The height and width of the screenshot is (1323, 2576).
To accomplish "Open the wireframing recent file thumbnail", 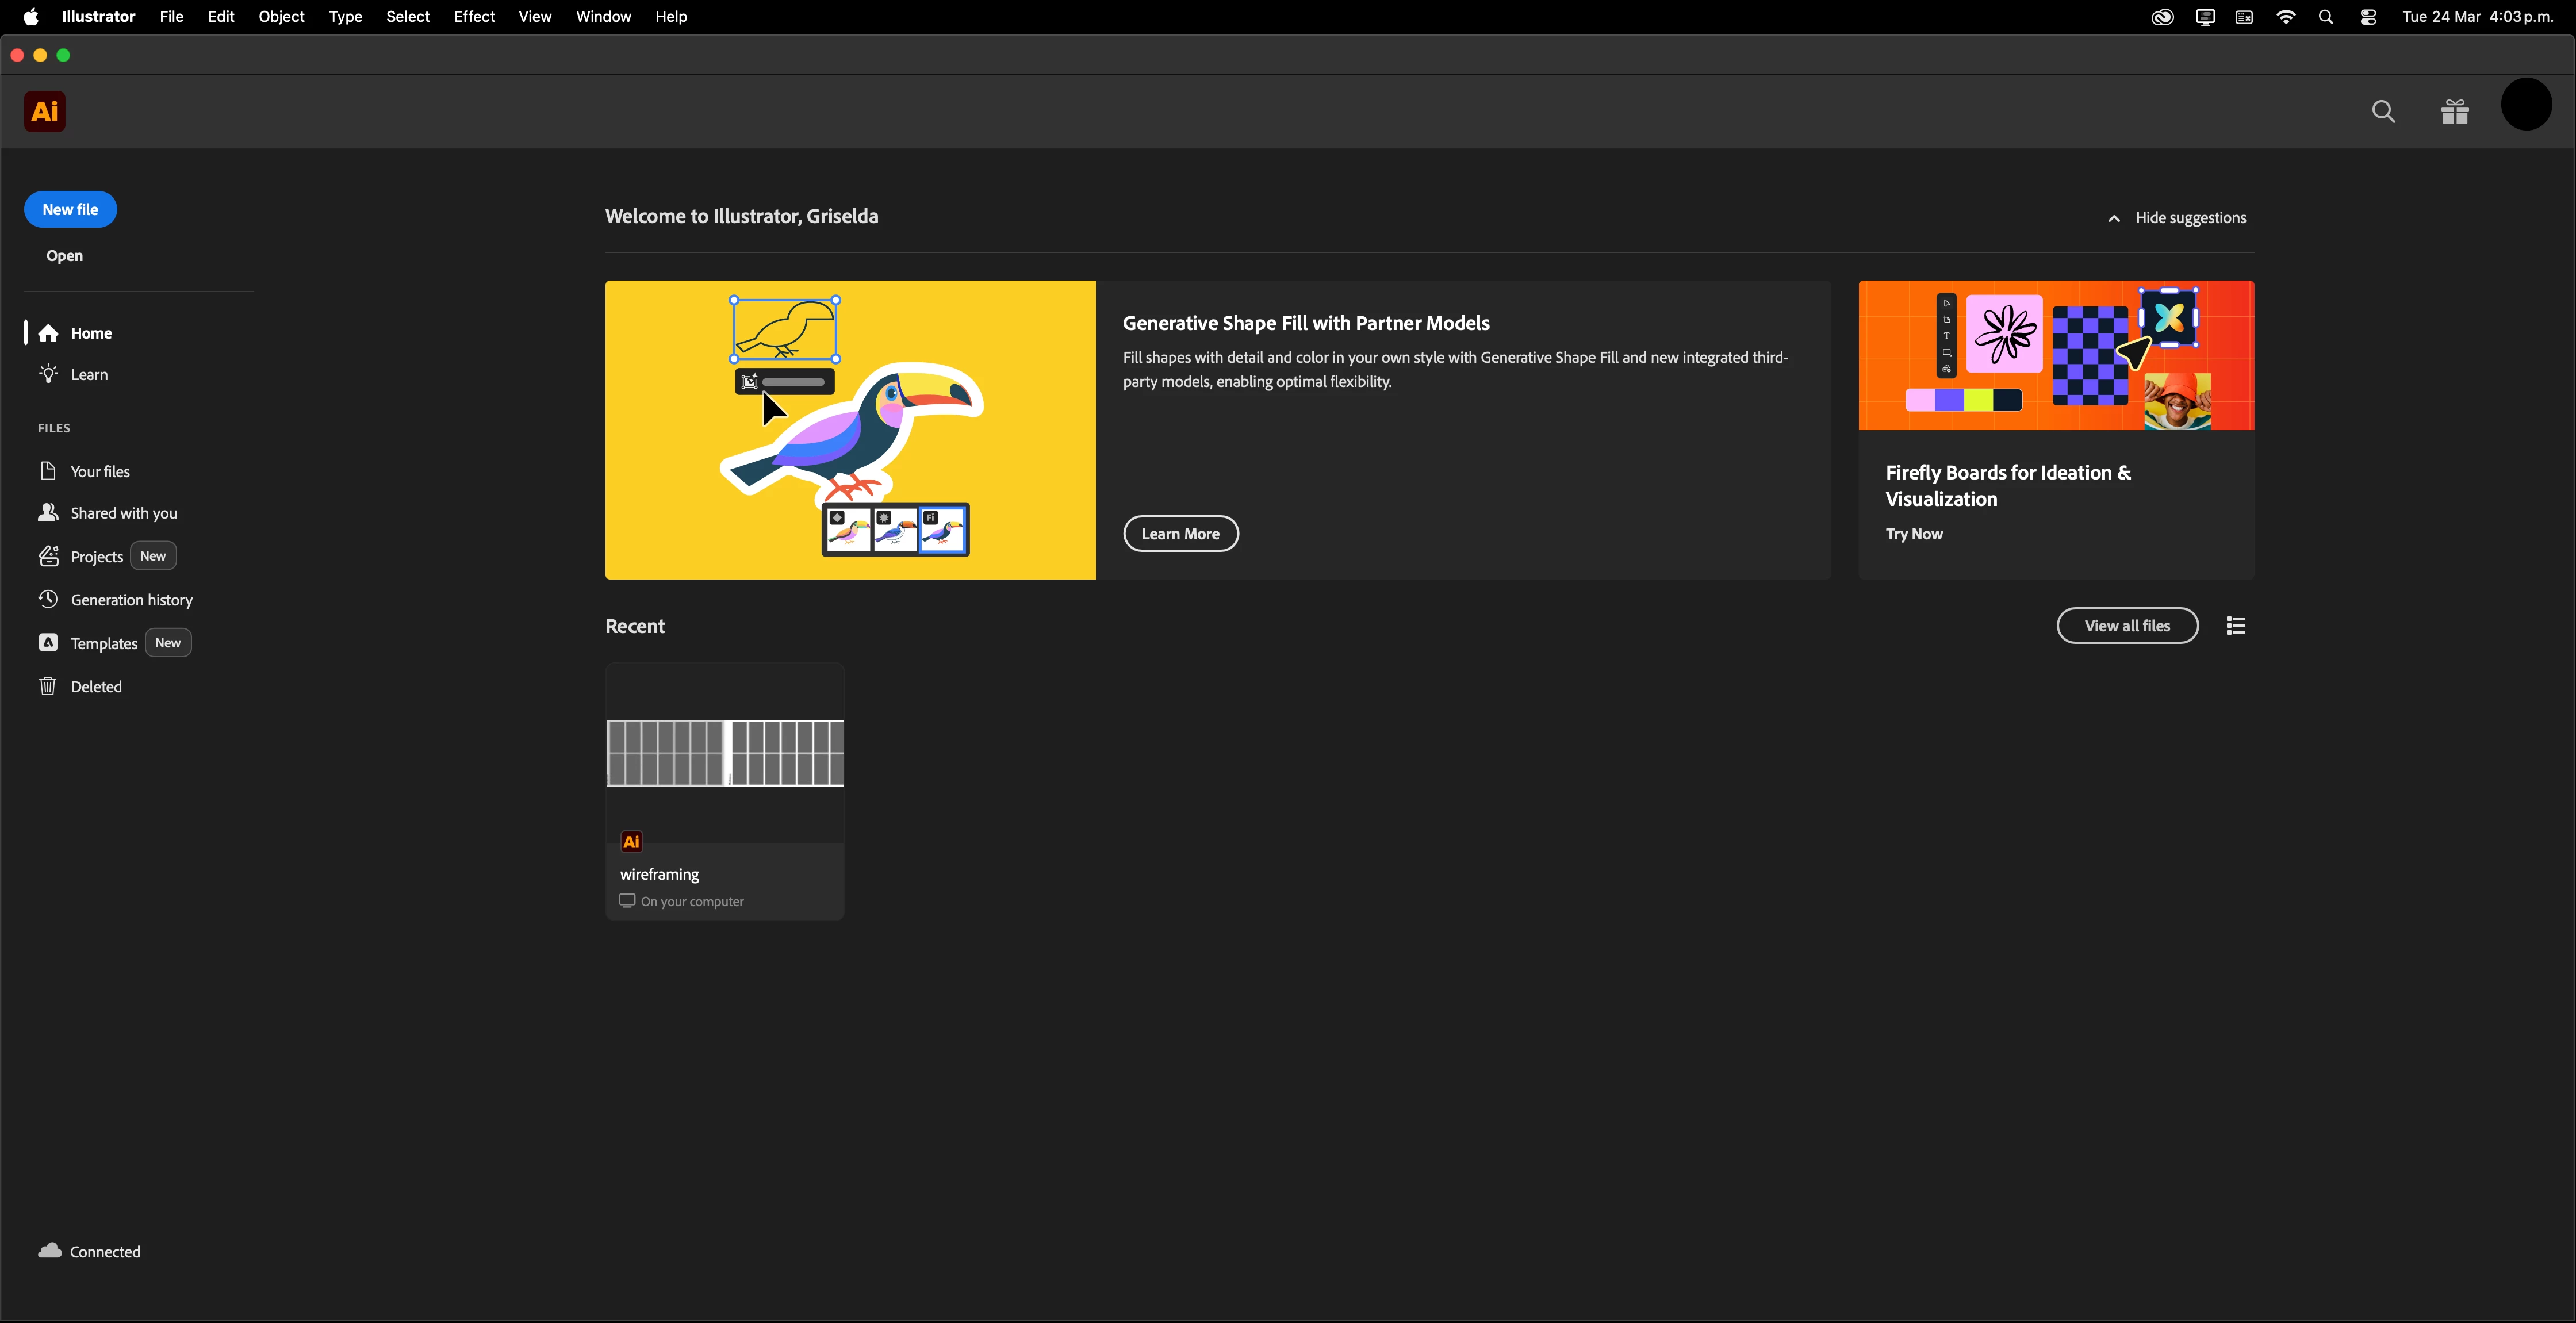I will (x=724, y=753).
